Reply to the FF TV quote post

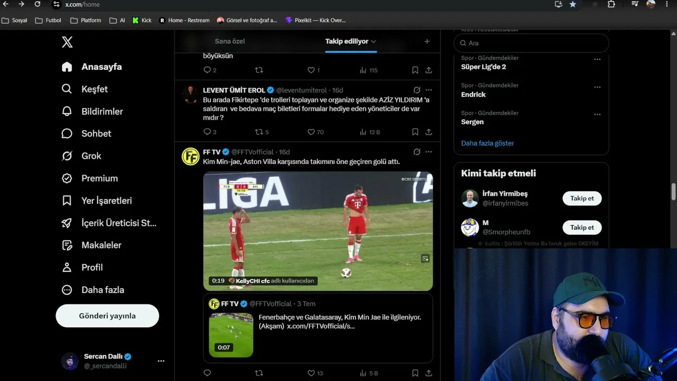coord(207,373)
